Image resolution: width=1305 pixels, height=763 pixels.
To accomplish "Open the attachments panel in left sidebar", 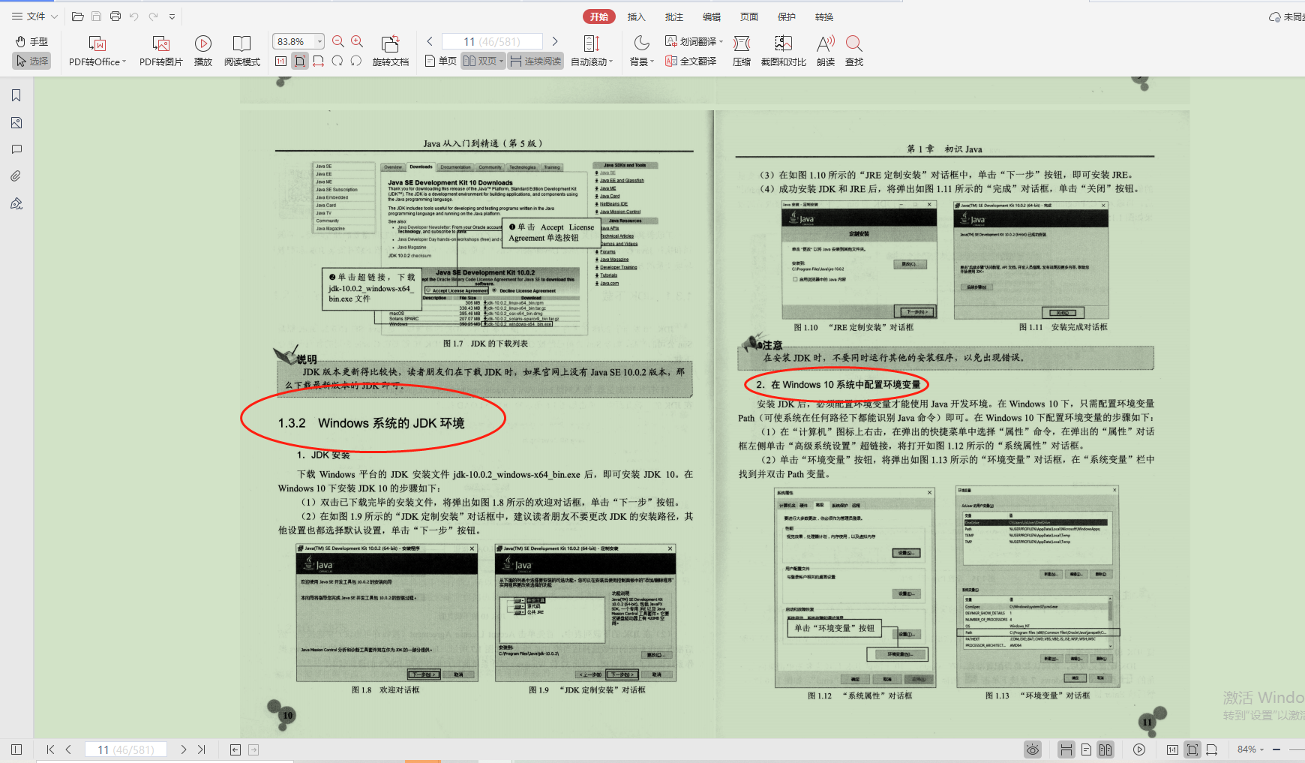I will (16, 176).
